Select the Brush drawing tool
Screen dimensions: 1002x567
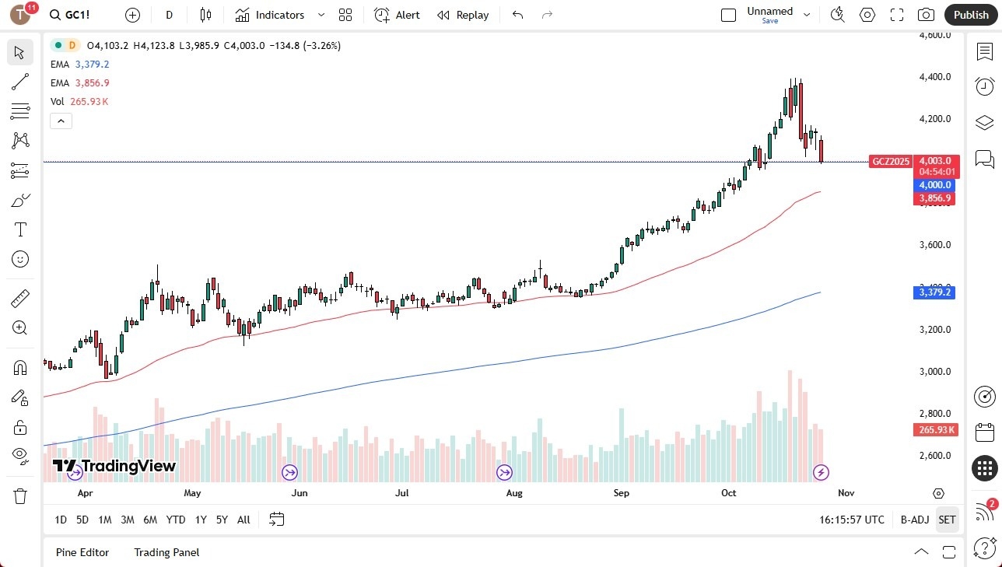click(20, 200)
